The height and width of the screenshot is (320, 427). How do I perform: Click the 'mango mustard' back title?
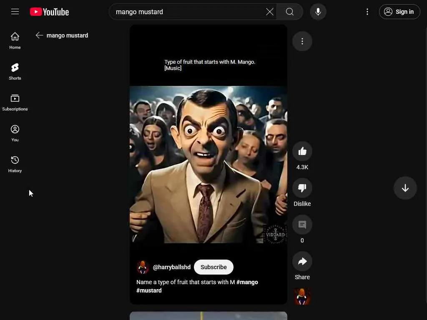point(67,35)
